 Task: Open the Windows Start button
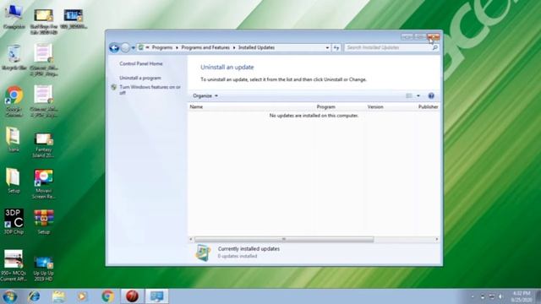point(9,296)
